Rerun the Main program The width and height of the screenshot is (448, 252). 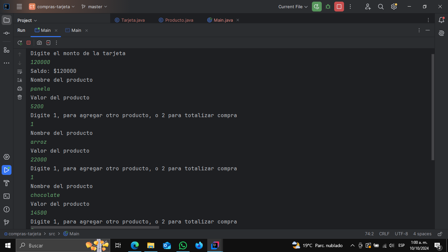20,43
